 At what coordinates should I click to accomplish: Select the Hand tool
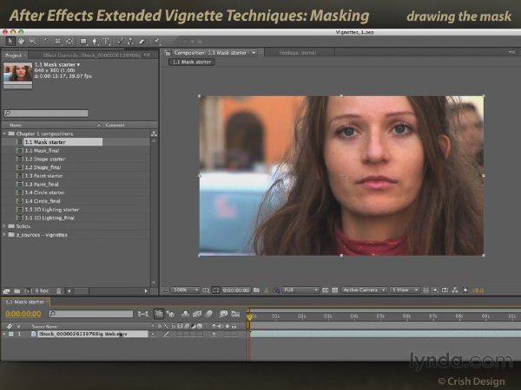[x=21, y=41]
